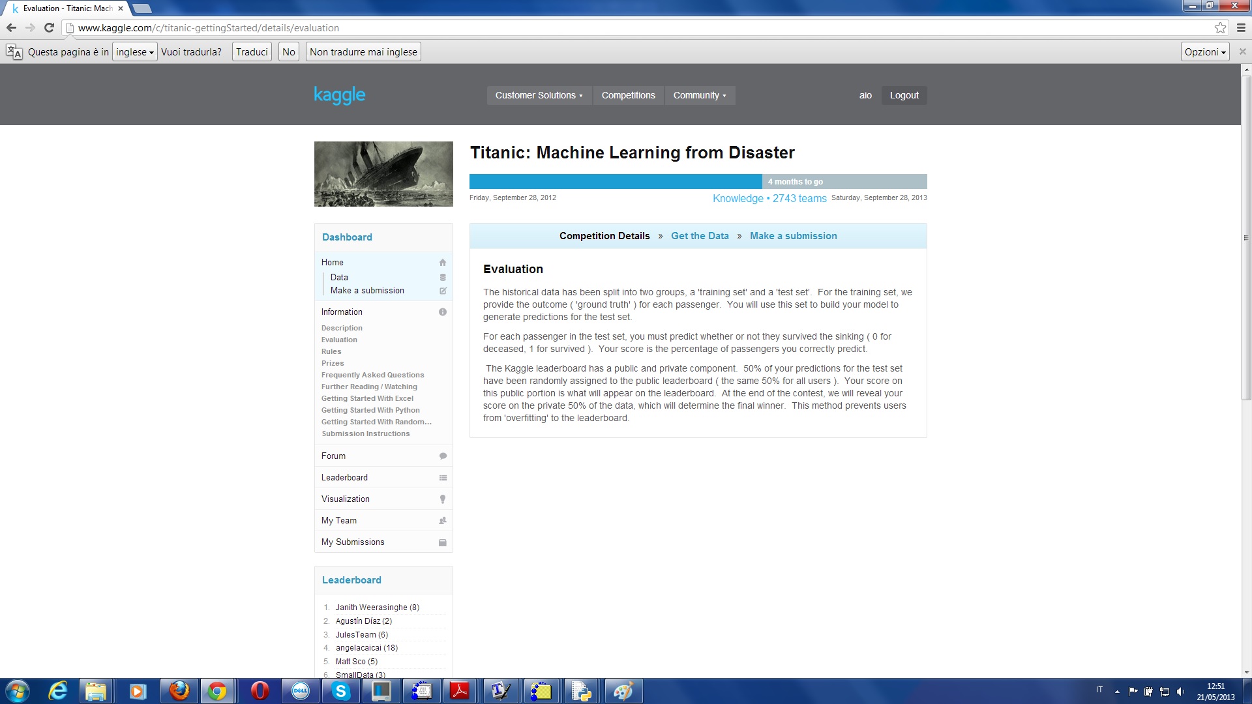
Task: Expand the Customer Solutions menu
Action: [539, 95]
